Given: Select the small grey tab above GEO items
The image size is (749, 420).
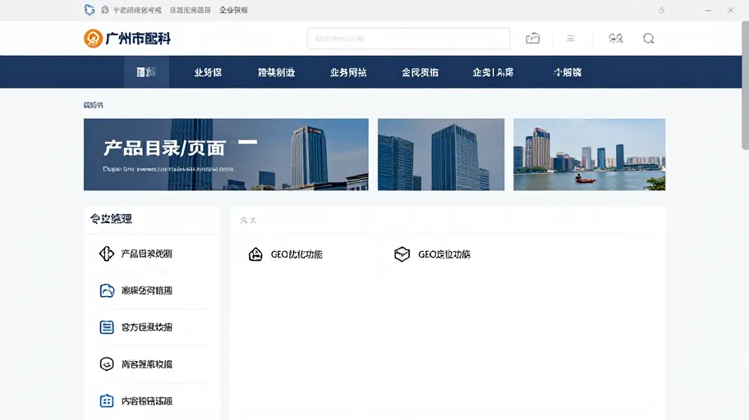Looking at the screenshot, I should (x=248, y=220).
